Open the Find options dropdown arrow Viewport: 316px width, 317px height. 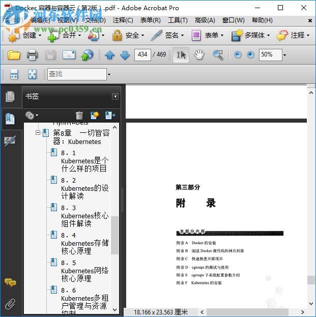point(109,74)
